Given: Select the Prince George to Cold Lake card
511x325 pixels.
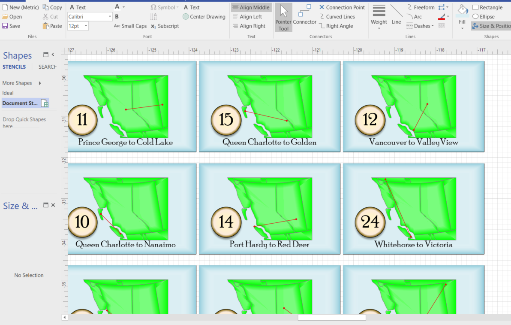Looking at the screenshot, I should (132, 106).
